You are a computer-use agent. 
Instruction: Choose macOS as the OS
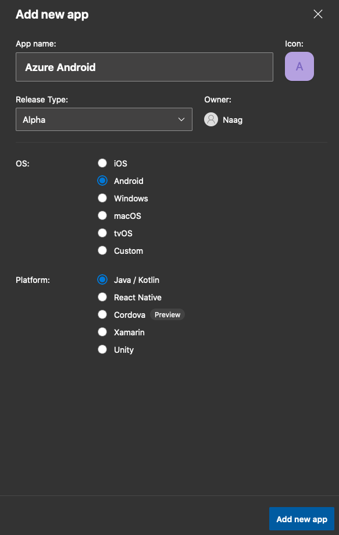pyautogui.click(x=102, y=215)
